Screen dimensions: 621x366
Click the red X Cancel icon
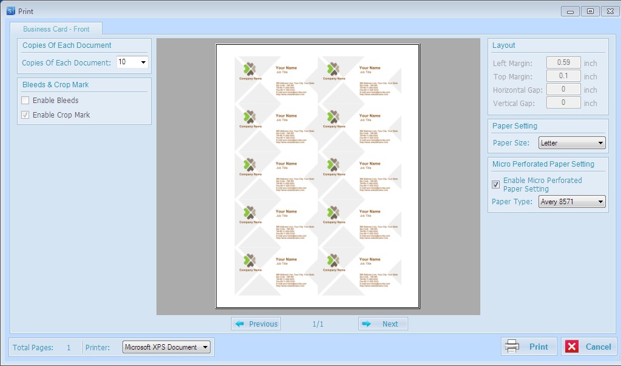(x=572, y=347)
